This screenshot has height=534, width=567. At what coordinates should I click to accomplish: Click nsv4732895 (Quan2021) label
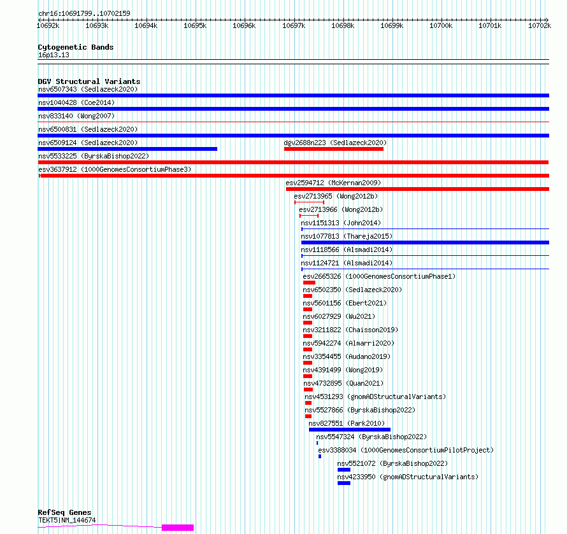pos(343,383)
